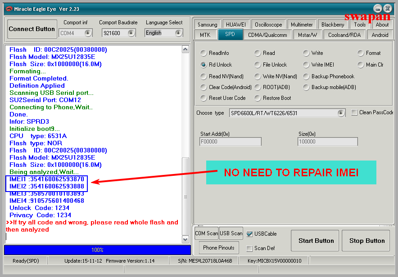
Task: Click the IMEI4 :910575601400468 log line
Action: tap(47, 201)
